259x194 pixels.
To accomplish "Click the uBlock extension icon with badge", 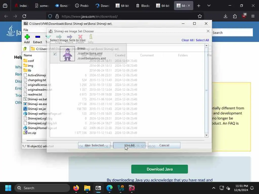I will coord(244,16).
